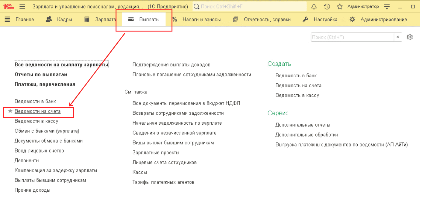The width and height of the screenshot is (423, 212).
Task: Open the history clock icon
Action: pos(327,7)
